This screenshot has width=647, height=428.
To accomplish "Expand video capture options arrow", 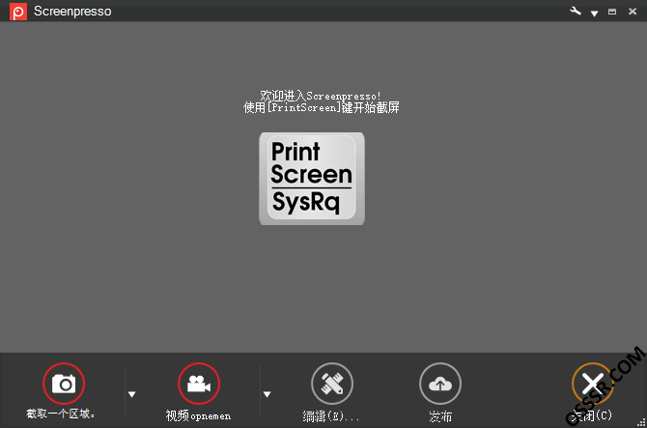I will pos(267,394).
